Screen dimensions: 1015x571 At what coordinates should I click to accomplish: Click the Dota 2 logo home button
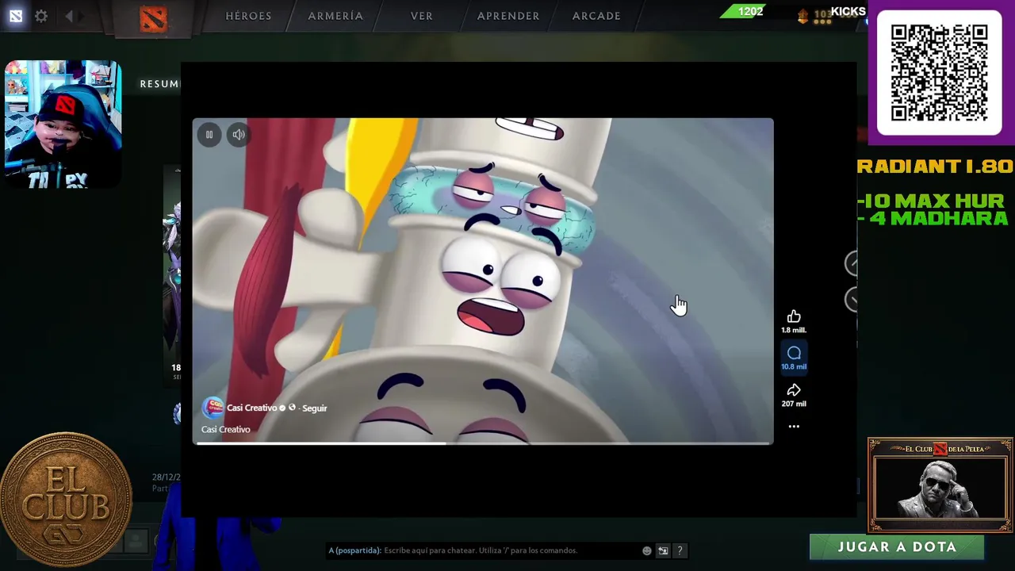[153, 17]
